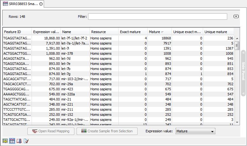Expand the Side Panel arrow handle
The height and width of the screenshot is (146, 247).
[x=243, y=52]
